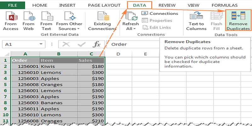The width and height of the screenshot is (252, 126).
Task: Click Edit Links in Connections group
Action: [x=157, y=27]
